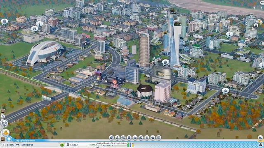Click the round target icon in the toolbar
The width and height of the screenshot is (264, 148).
[123, 138]
